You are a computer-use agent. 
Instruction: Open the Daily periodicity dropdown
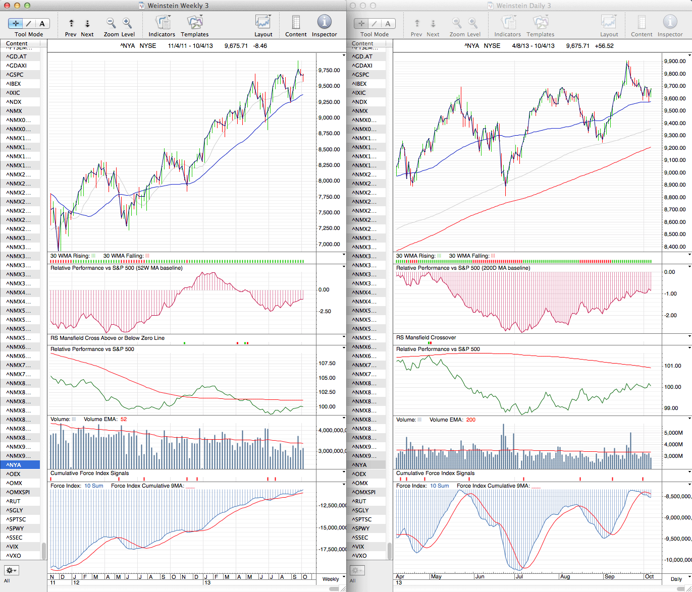678,579
